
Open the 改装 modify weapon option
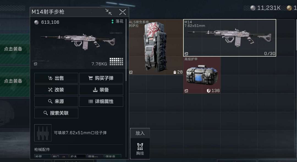tap(56, 90)
